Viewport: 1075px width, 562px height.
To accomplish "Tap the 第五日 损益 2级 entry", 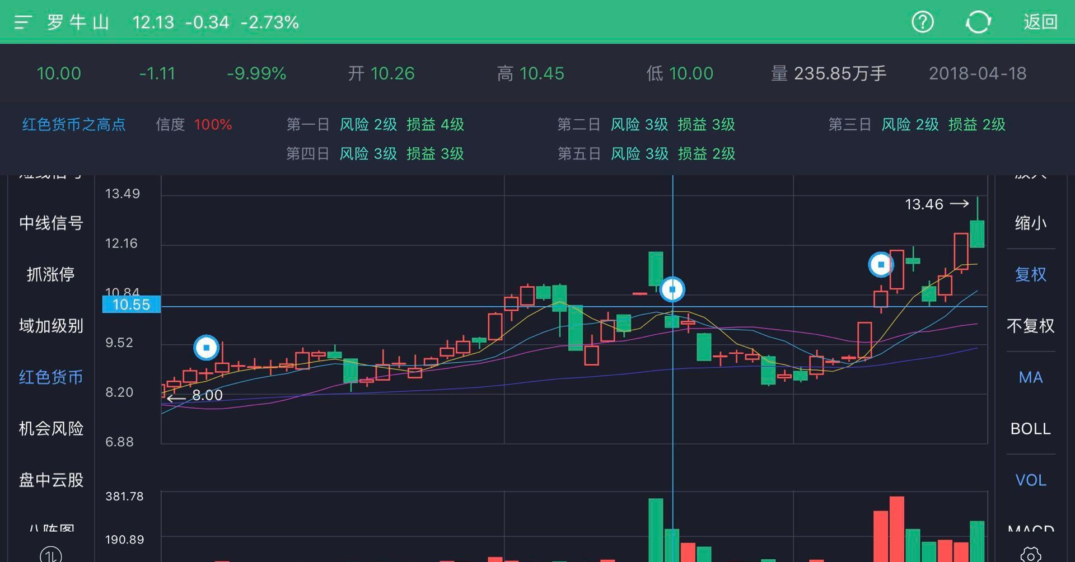I will click(707, 153).
